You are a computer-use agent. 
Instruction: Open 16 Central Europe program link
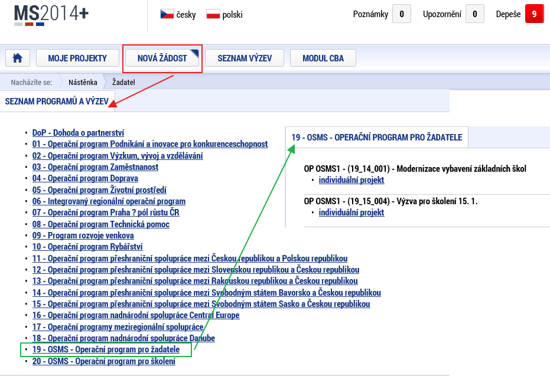[x=136, y=315]
